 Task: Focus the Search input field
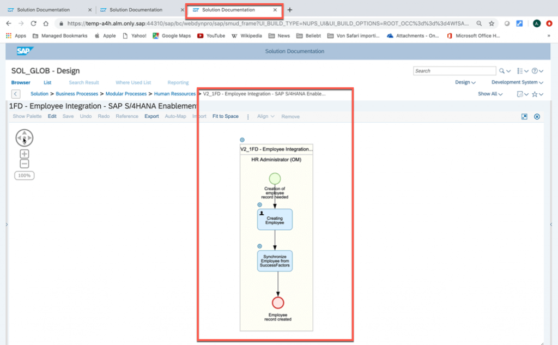(x=454, y=71)
